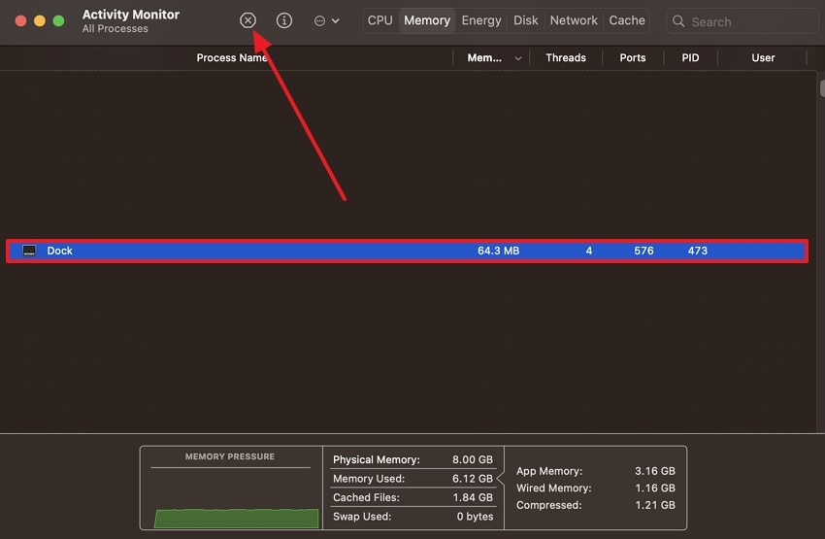
Task: Switch to the CPU tab
Action: pos(379,20)
